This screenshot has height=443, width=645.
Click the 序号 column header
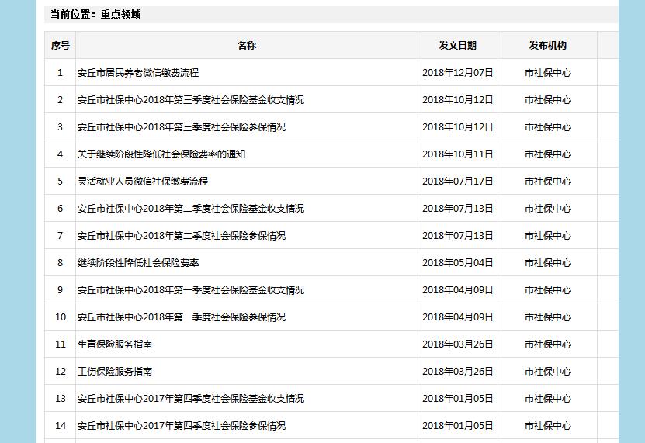[x=61, y=45]
